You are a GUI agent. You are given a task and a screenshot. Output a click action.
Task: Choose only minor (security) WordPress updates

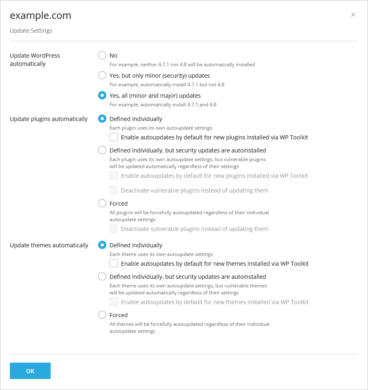coord(102,75)
